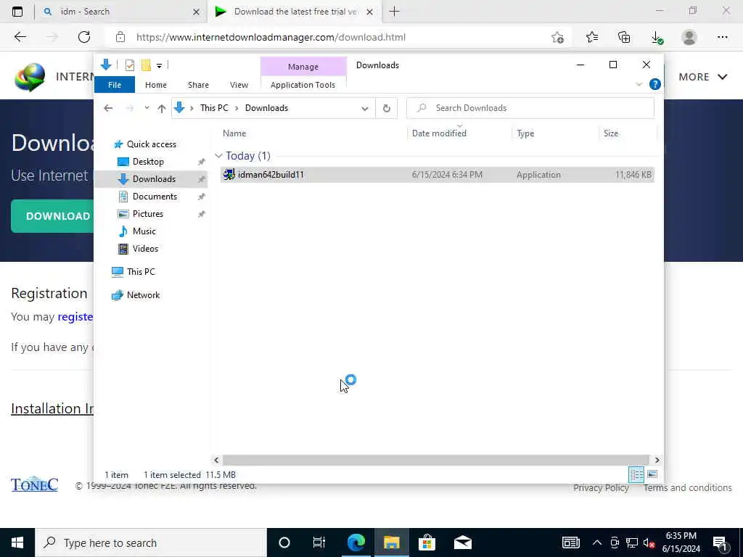Select the Manage contextual tab
This screenshot has height=557, width=743.
(x=303, y=67)
